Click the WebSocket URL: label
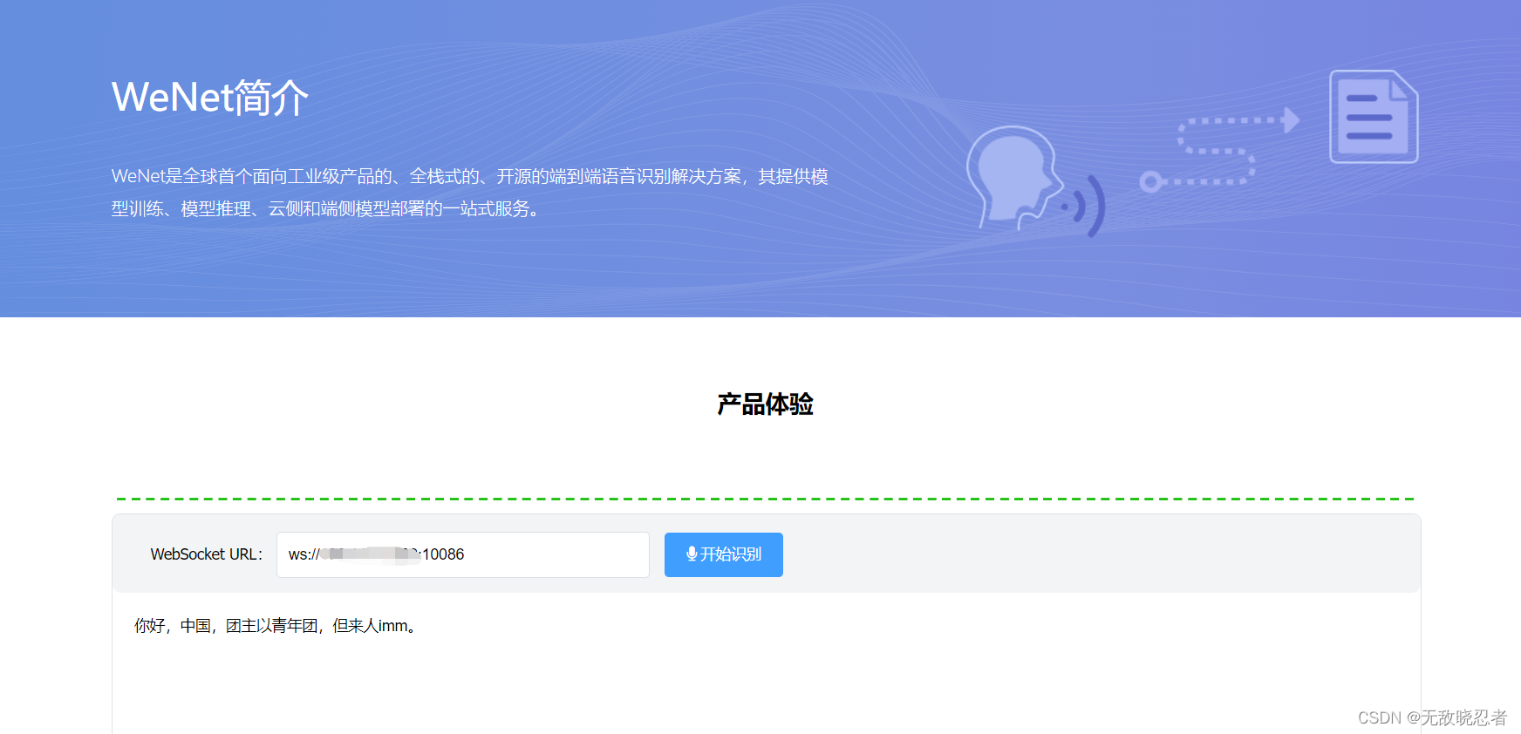Screen dimensions: 1521x734 tap(207, 554)
